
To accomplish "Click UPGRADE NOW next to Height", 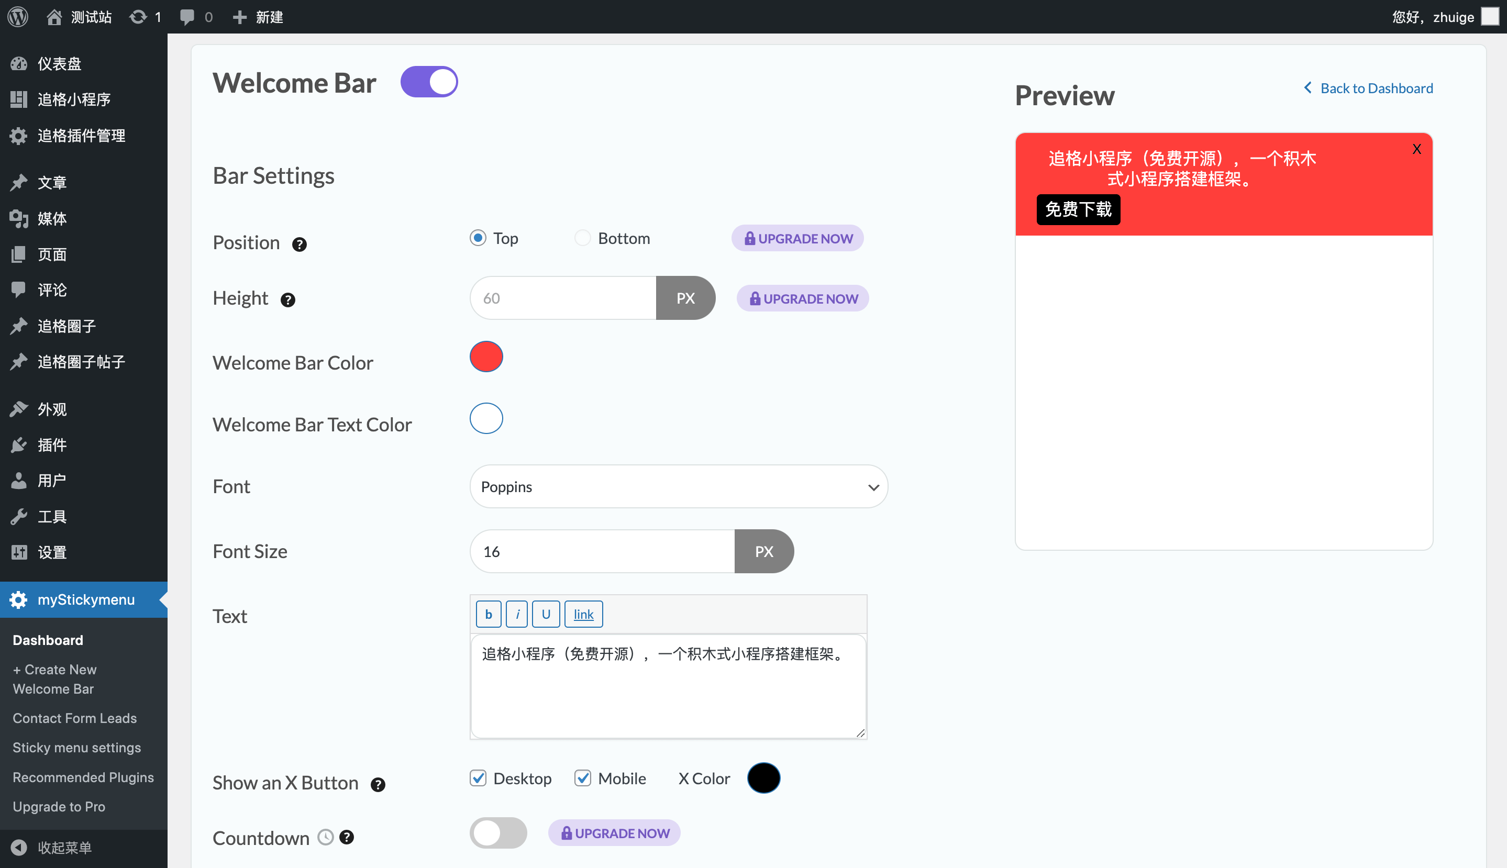I will (x=803, y=298).
